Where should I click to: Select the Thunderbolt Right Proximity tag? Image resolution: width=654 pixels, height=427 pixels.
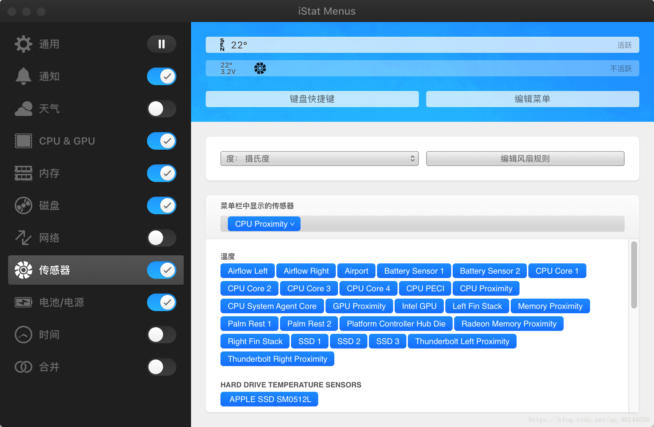[x=277, y=359]
